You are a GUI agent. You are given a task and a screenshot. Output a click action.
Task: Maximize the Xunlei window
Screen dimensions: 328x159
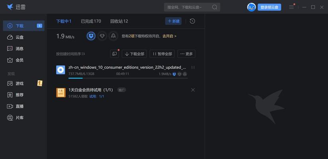pos(313,7)
